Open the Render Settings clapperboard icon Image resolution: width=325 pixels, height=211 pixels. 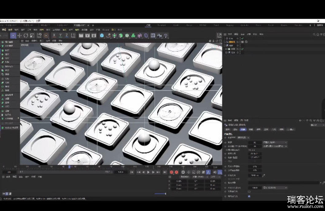pyautogui.click(x=94, y=36)
